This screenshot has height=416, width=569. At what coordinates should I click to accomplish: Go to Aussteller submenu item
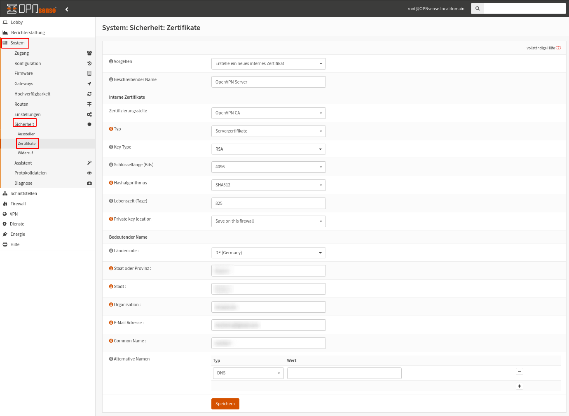[26, 134]
